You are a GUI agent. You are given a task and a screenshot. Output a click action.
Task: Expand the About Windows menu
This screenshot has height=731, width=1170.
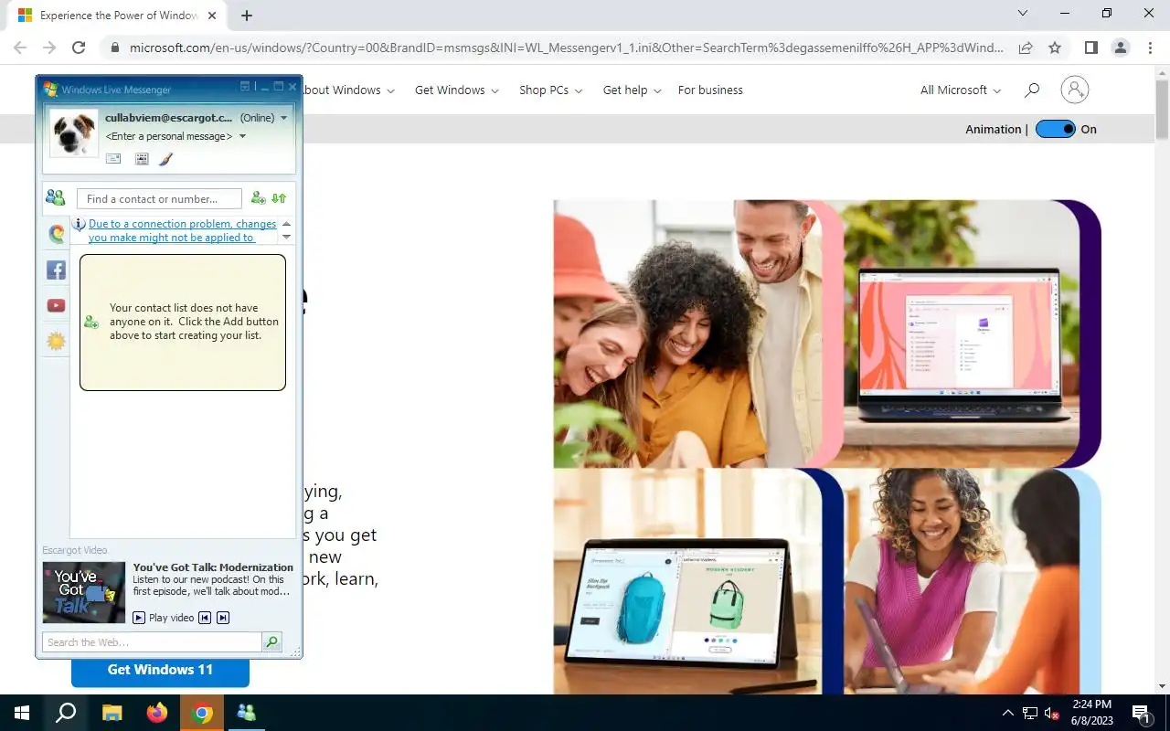349,90
